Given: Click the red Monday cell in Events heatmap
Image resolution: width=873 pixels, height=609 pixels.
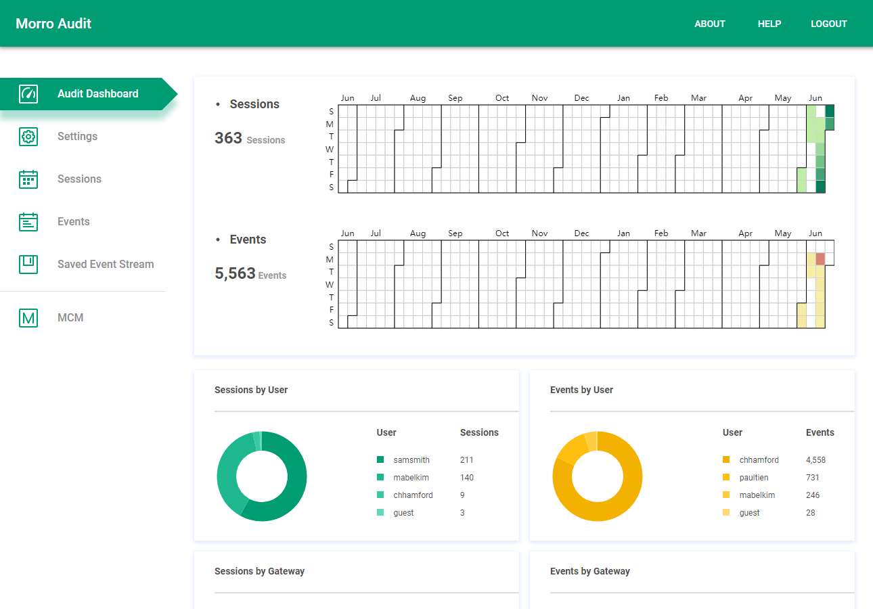Looking at the screenshot, I should pos(820,259).
